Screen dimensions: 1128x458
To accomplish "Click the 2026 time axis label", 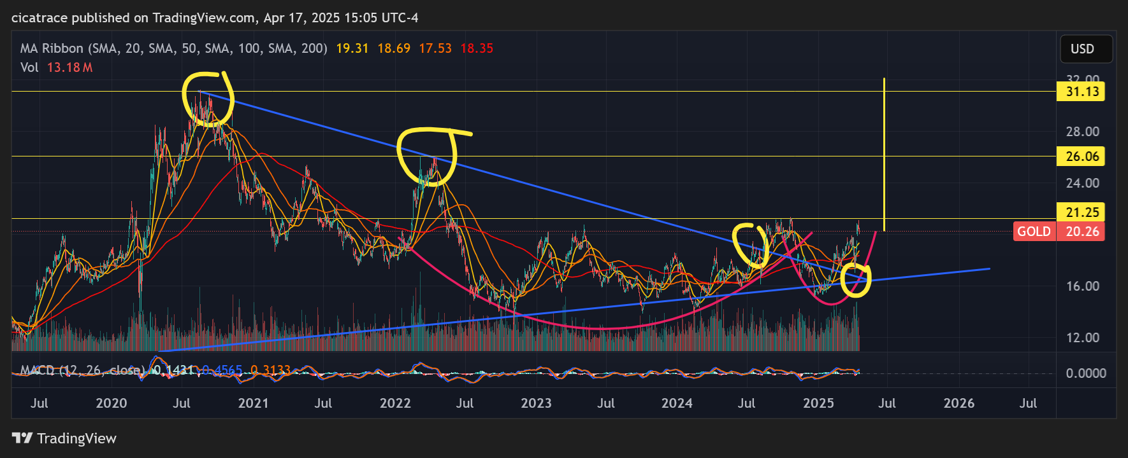I will (959, 403).
